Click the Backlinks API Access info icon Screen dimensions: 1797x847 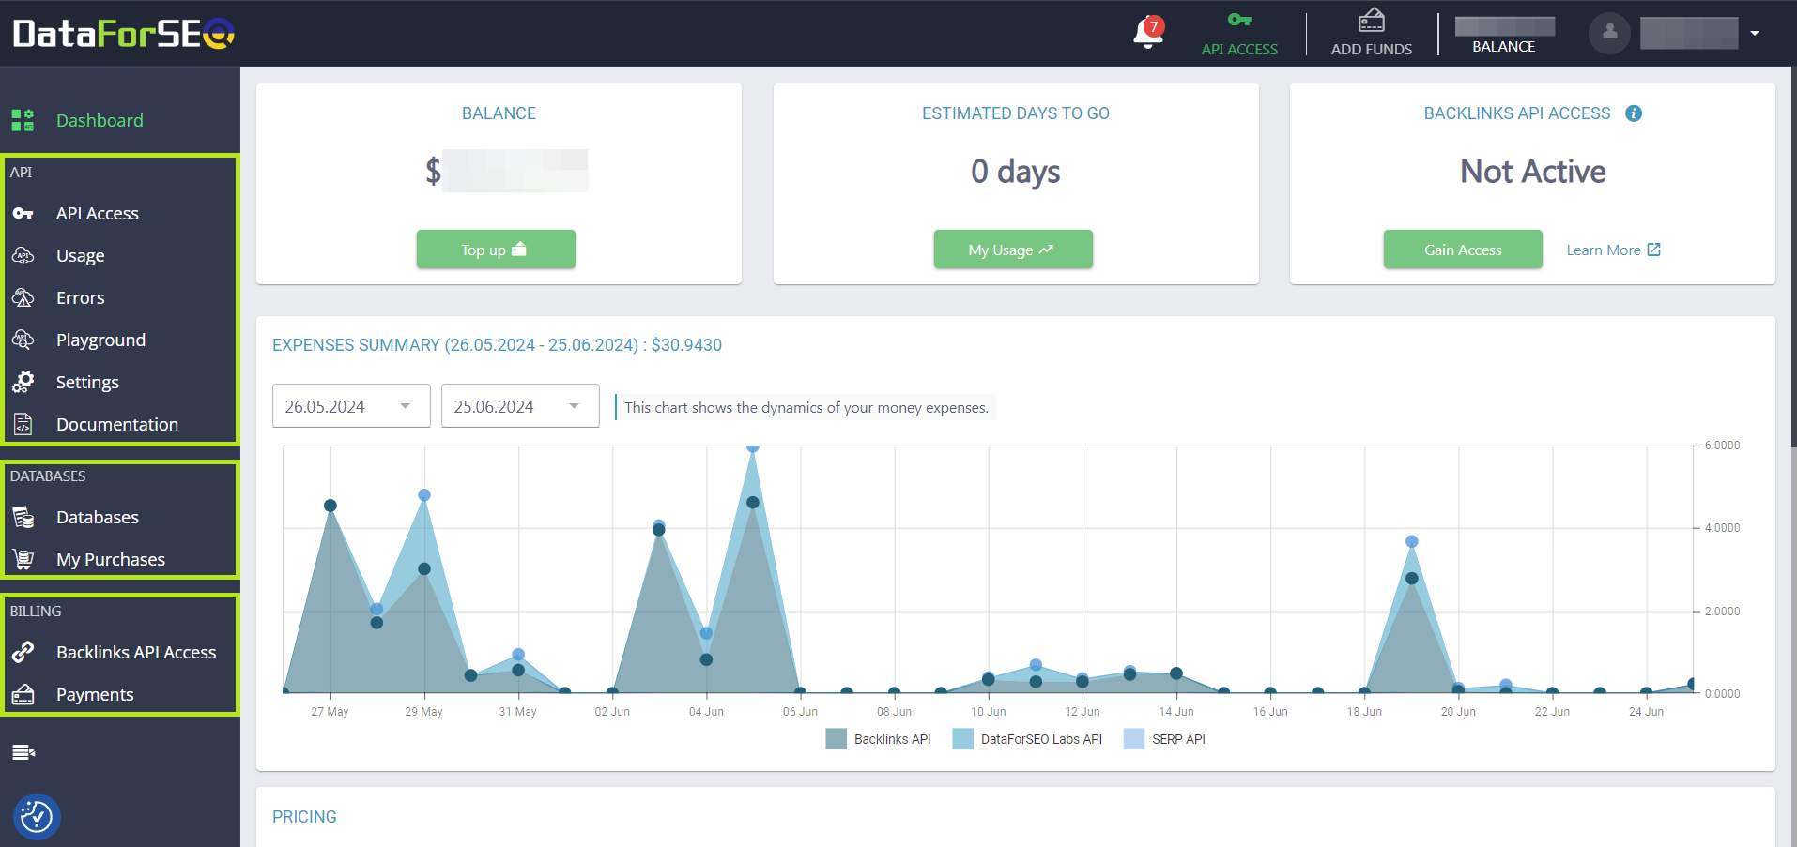point(1634,113)
